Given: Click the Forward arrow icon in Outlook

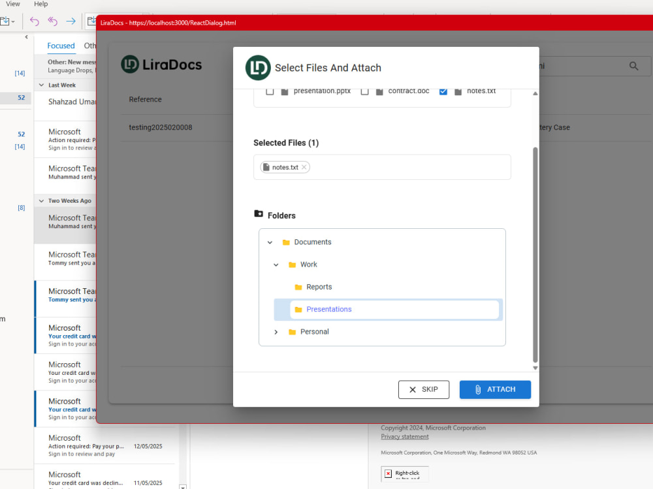Looking at the screenshot, I should pos(71,22).
